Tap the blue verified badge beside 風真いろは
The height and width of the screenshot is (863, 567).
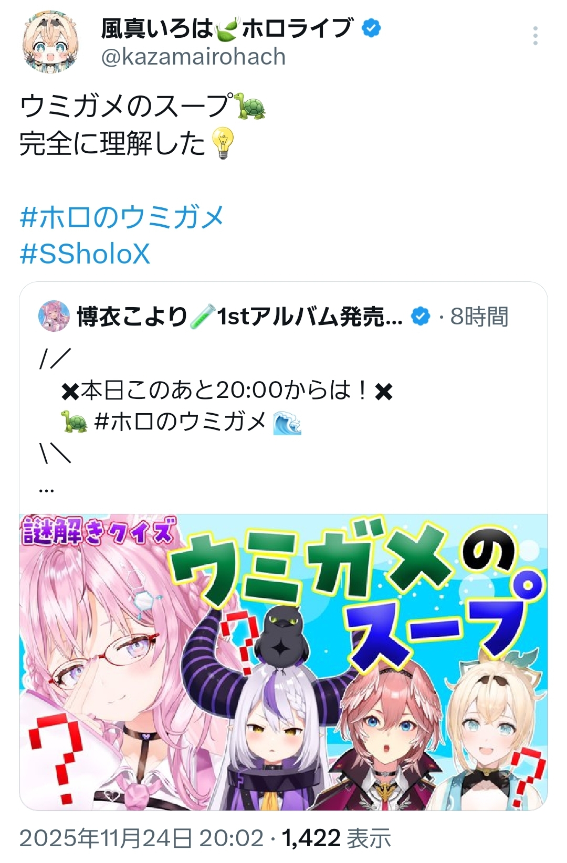pos(372,28)
